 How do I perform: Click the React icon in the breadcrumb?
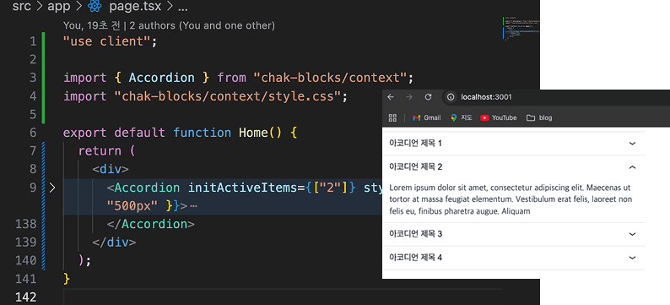(94, 7)
